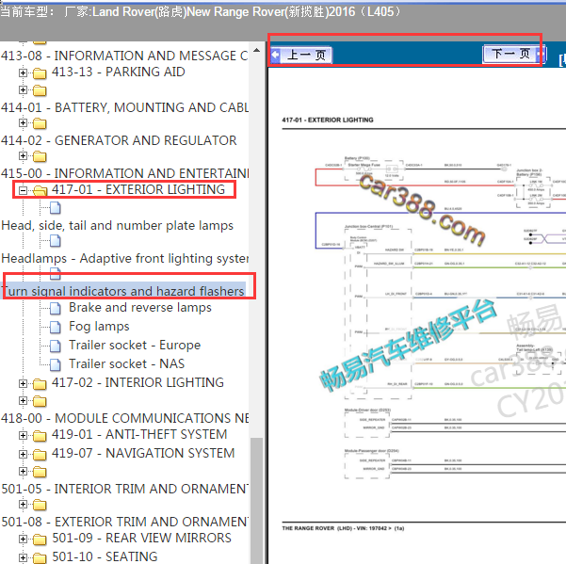This screenshot has height=564, width=566.
Task: Open 'Headlamps - Adaptive front lighting system' diagram
Action: point(125,258)
